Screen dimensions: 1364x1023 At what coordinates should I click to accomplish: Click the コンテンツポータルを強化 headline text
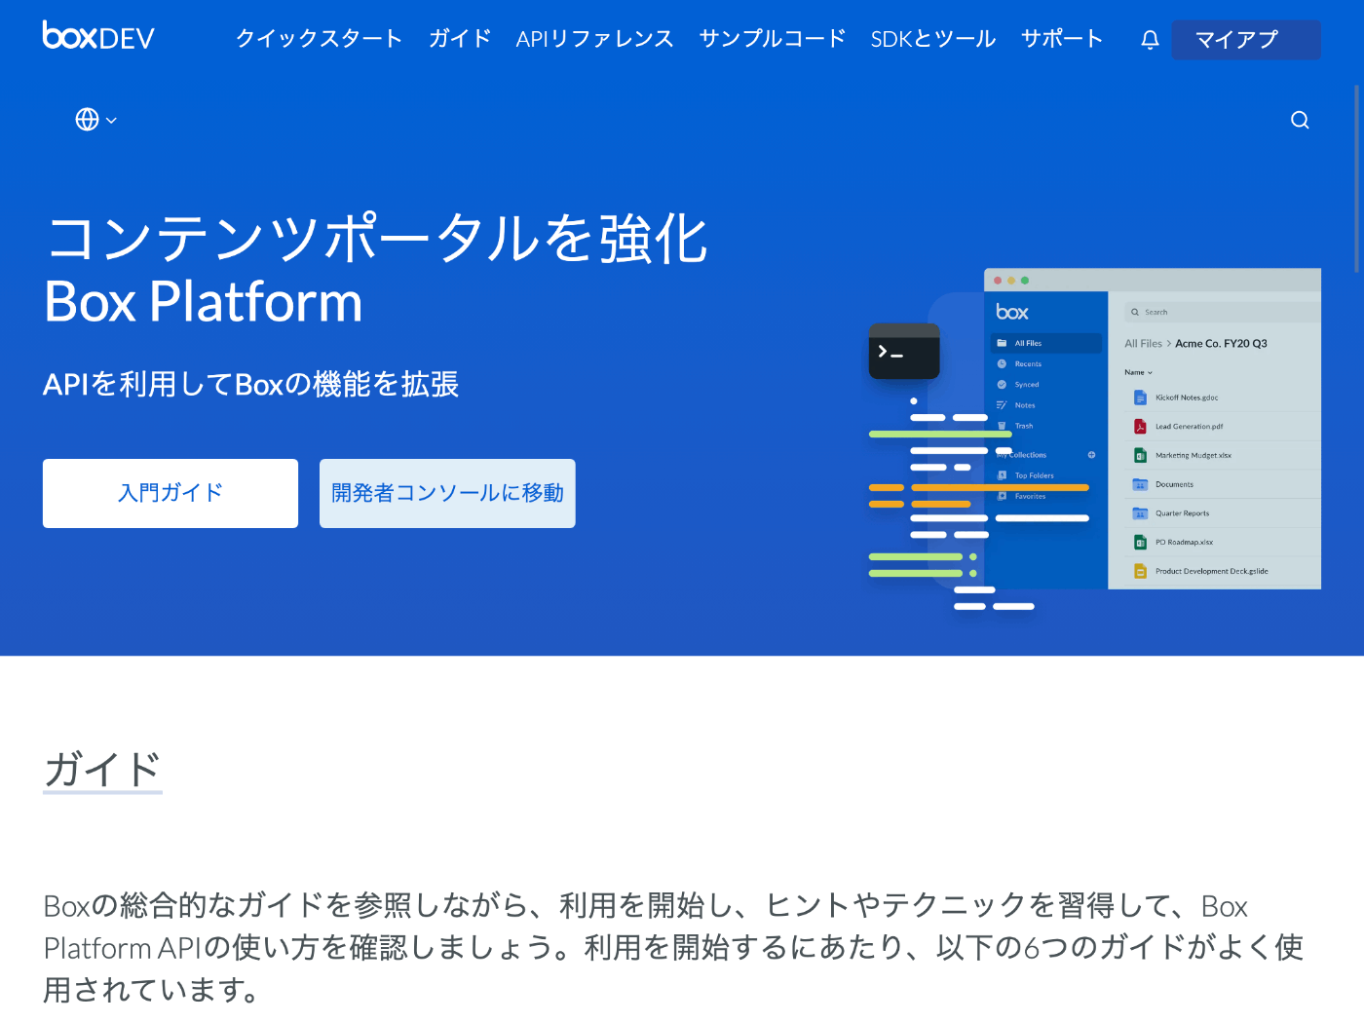coord(376,239)
